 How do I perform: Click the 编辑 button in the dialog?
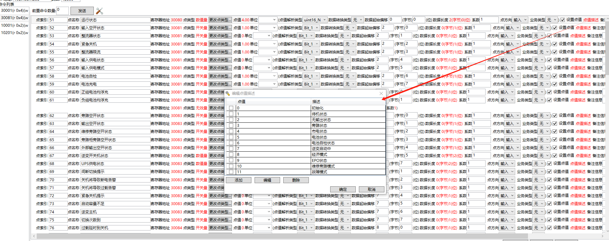coord(267,180)
